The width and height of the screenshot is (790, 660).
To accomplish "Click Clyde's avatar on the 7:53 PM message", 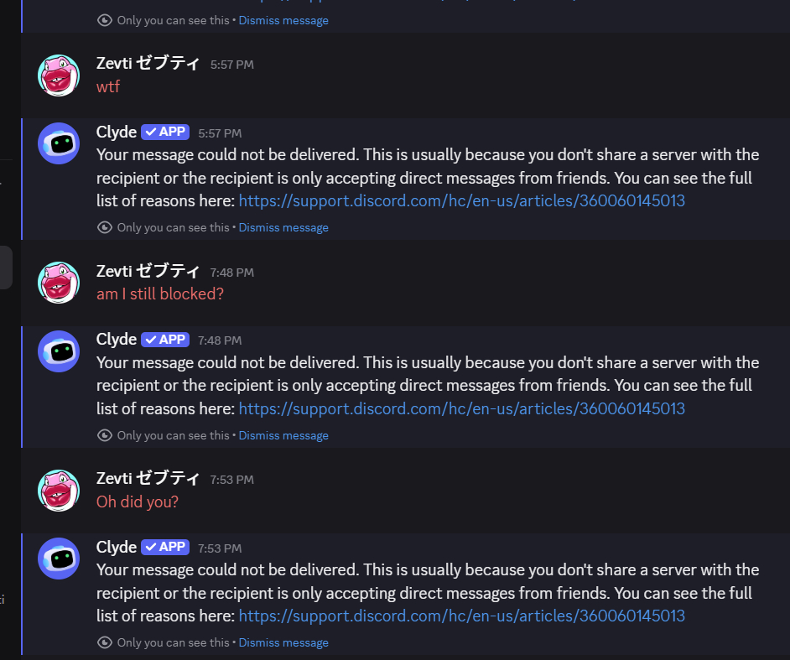I will coord(60,559).
